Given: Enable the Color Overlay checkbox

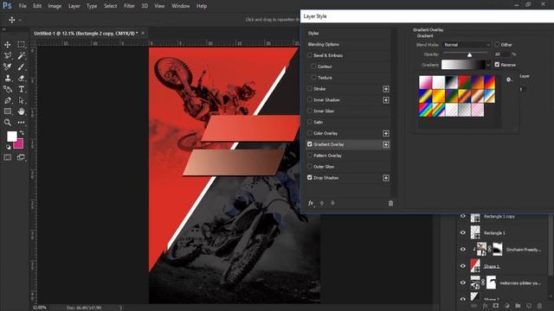Looking at the screenshot, I should 310,133.
